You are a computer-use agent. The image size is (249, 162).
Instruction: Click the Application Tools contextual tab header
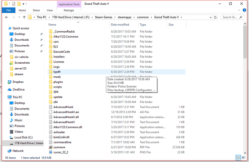69,4
